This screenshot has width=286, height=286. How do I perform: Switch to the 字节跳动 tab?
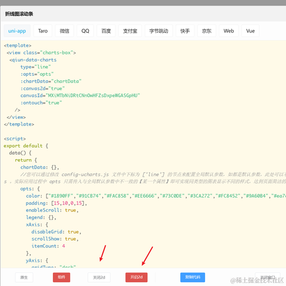pyautogui.click(x=159, y=31)
